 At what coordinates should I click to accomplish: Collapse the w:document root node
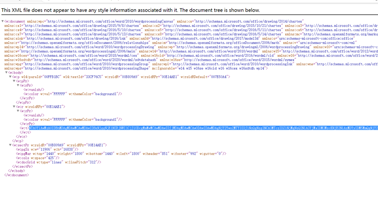[x=3, y=21]
